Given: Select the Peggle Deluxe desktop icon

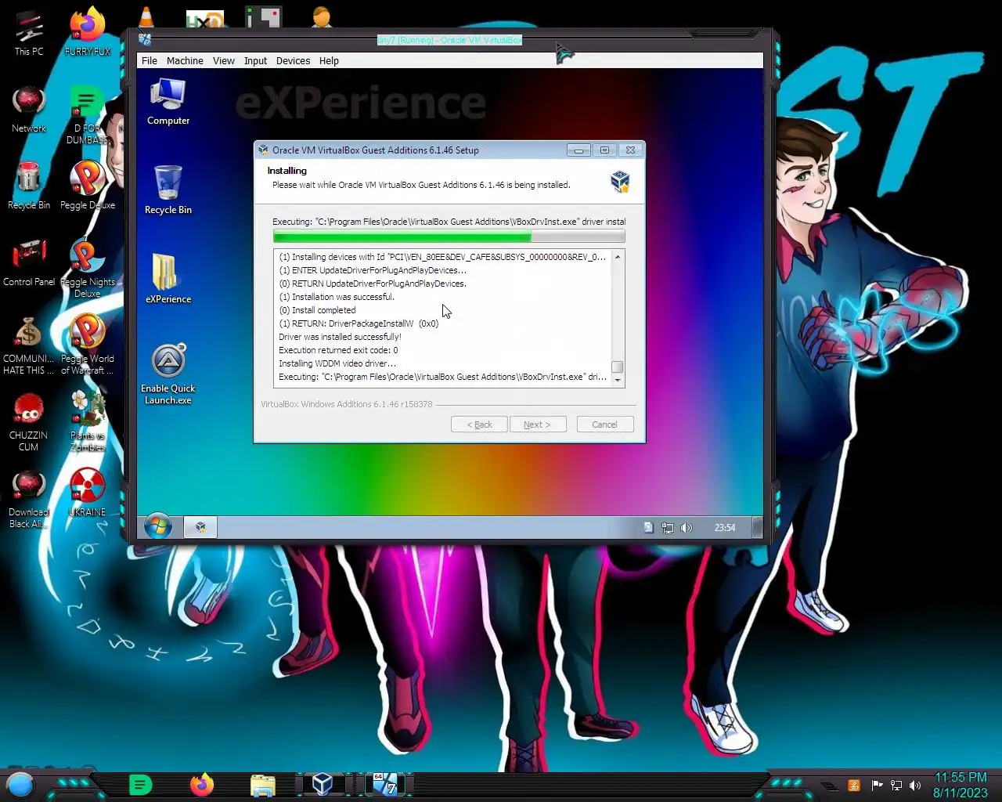Looking at the screenshot, I should tap(88, 186).
